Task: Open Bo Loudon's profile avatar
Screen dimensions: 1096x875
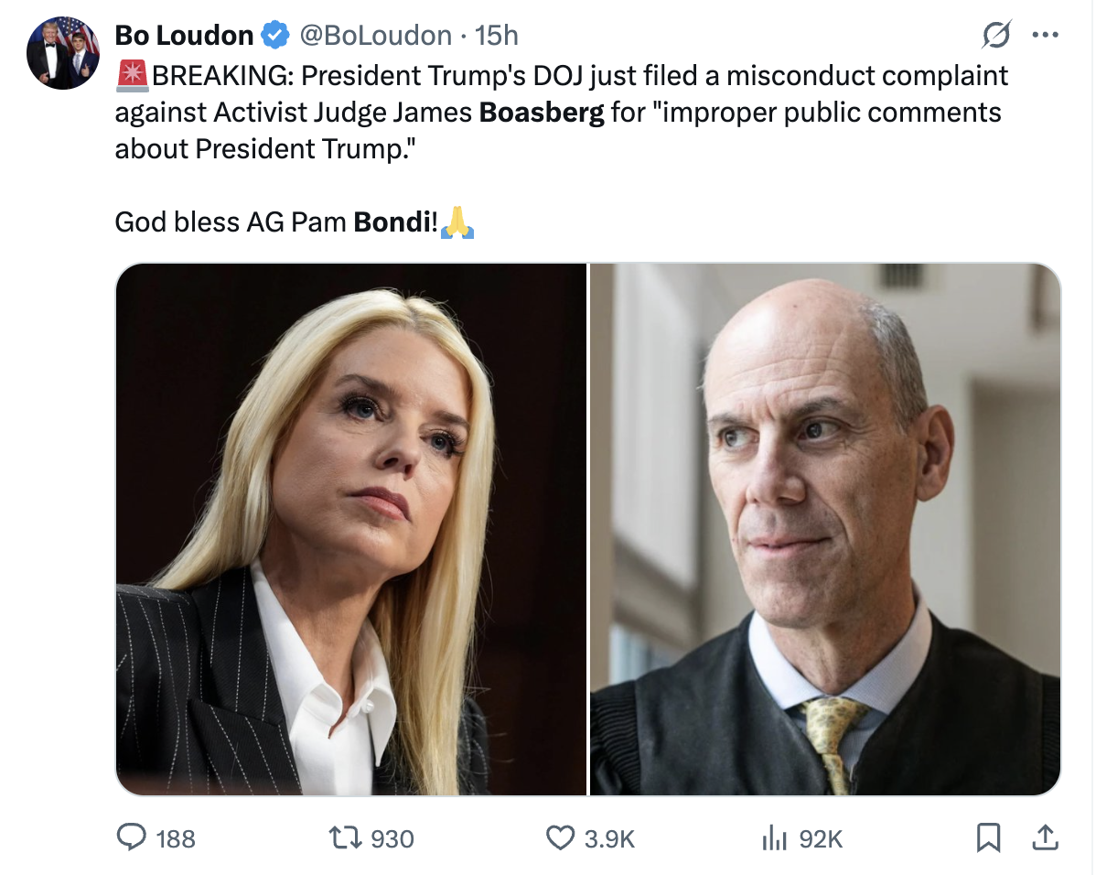Action: (62, 52)
